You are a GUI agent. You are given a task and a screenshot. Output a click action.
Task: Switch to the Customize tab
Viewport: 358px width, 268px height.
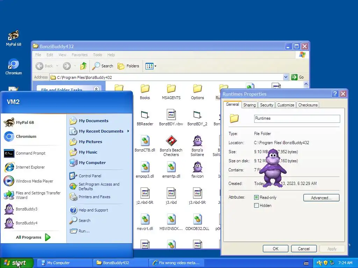tap(286, 105)
